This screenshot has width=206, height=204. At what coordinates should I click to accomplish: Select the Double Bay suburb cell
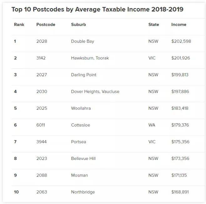pyautogui.click(x=82, y=41)
